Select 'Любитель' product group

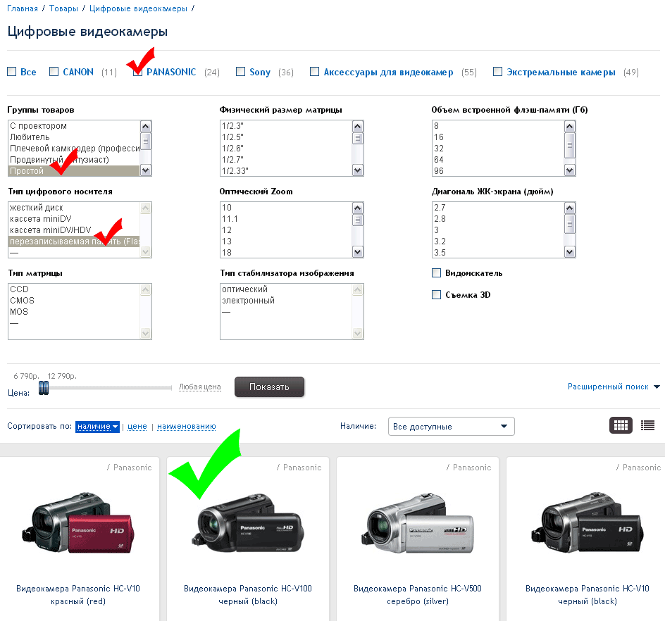tap(74, 137)
